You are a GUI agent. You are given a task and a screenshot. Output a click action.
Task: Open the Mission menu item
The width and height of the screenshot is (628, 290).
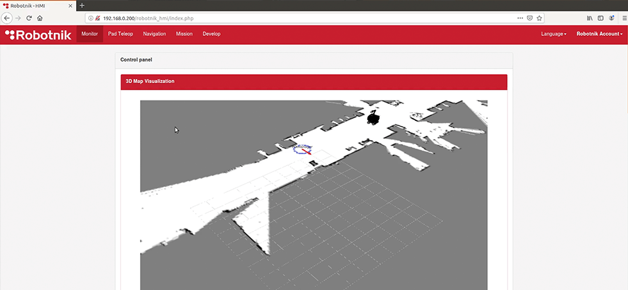(184, 34)
